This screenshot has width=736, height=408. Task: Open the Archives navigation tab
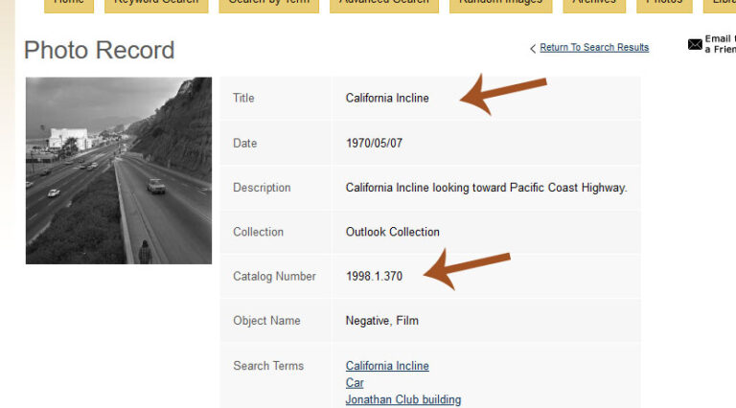pyautogui.click(x=594, y=5)
